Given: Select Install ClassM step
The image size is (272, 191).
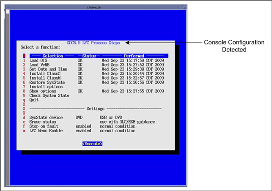Looking at the screenshot, I should coord(44,78).
